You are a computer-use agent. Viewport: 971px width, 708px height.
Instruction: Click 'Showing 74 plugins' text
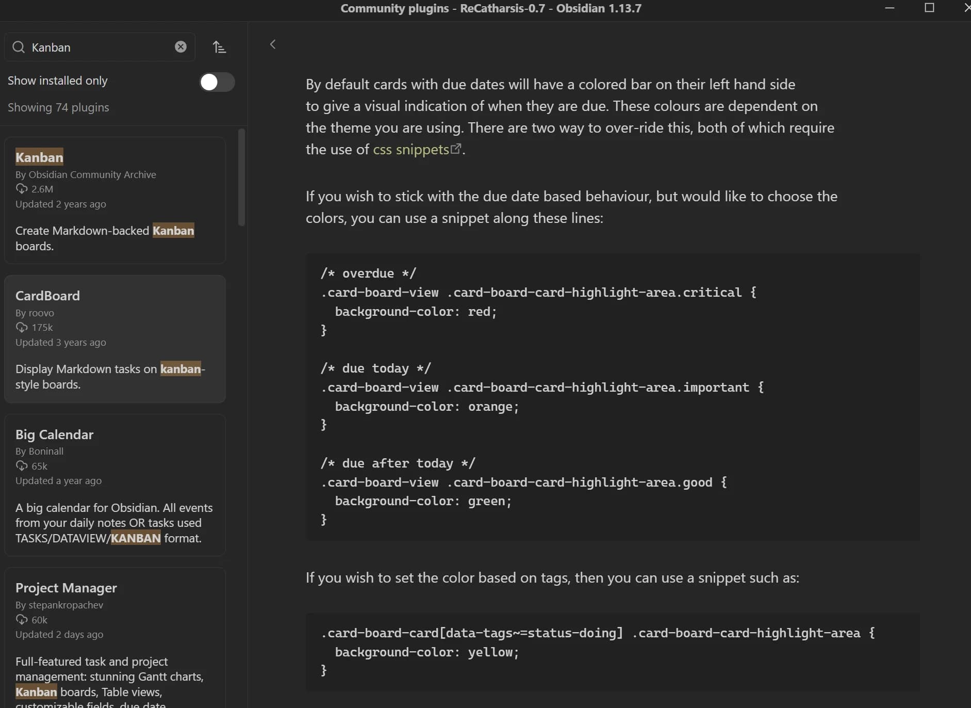tap(58, 107)
